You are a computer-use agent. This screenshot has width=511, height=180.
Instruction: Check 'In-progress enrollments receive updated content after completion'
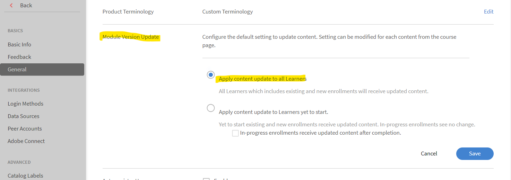[235, 133]
